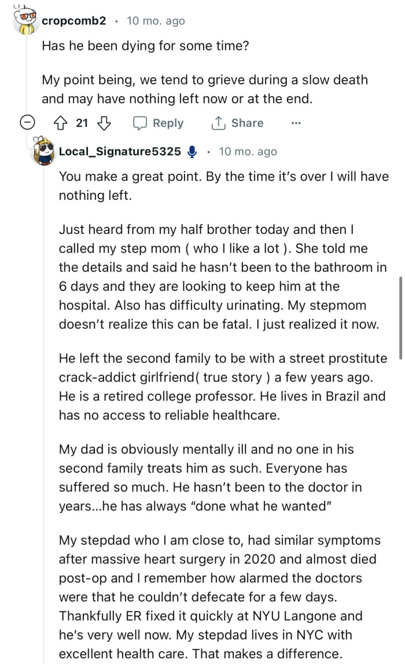Click the vertical scrollbar on the right
Viewport: 405px width, 664px height.
click(400, 317)
